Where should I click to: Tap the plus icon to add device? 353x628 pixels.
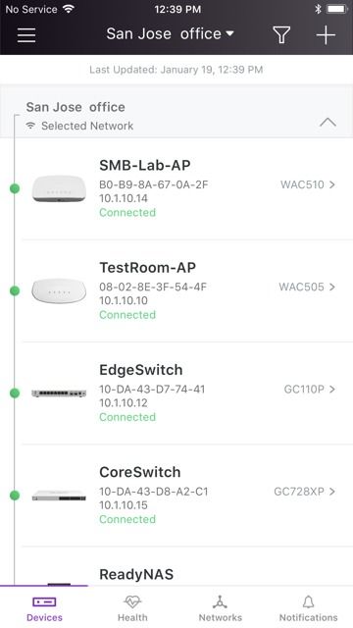click(x=326, y=35)
